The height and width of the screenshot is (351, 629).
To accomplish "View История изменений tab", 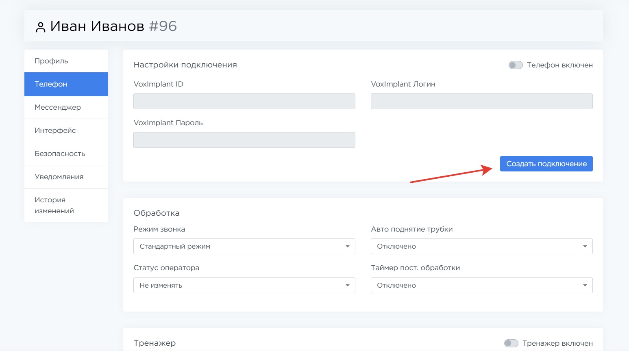I will pos(66,205).
